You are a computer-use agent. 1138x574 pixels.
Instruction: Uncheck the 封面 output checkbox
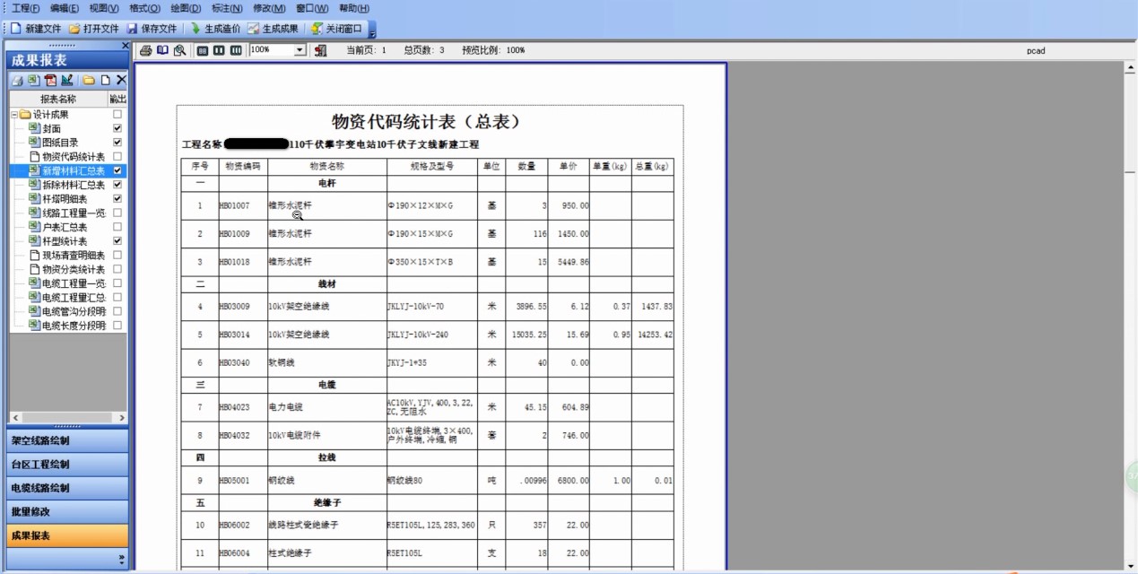pos(117,128)
